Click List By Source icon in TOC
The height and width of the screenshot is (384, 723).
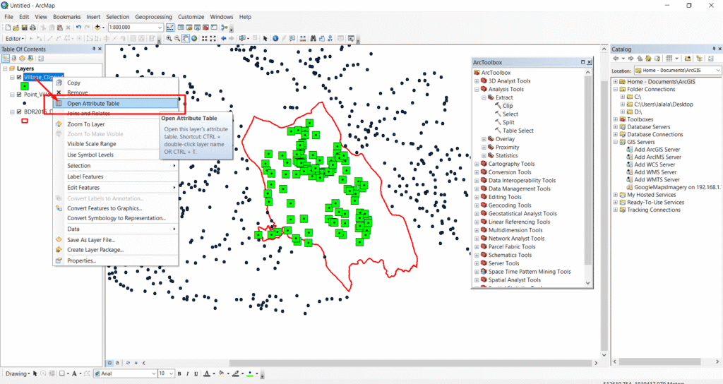[14, 59]
